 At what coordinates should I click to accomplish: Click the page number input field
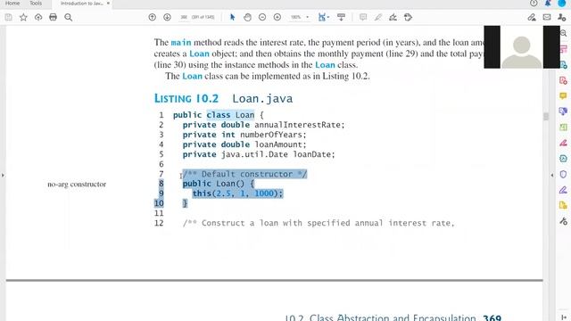(x=184, y=17)
